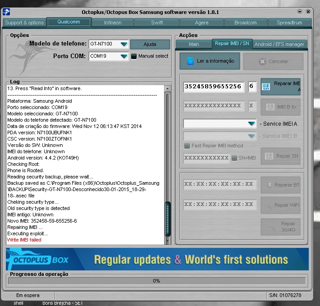Click 'Phone is Rooted.' log line
The height and width of the screenshot is (306, 320).
click(26, 170)
